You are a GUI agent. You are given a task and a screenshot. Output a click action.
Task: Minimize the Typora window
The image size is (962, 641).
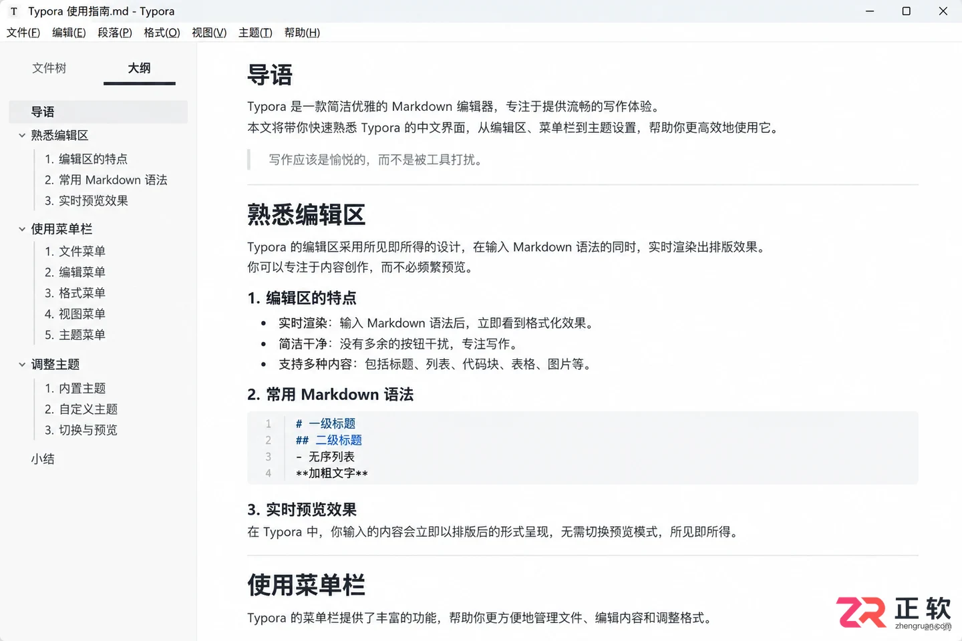point(870,11)
